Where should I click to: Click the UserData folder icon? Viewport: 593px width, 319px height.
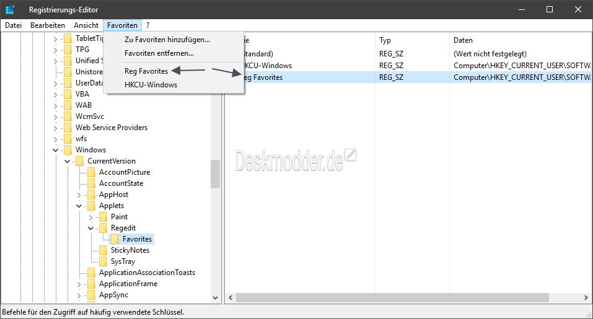(x=68, y=83)
